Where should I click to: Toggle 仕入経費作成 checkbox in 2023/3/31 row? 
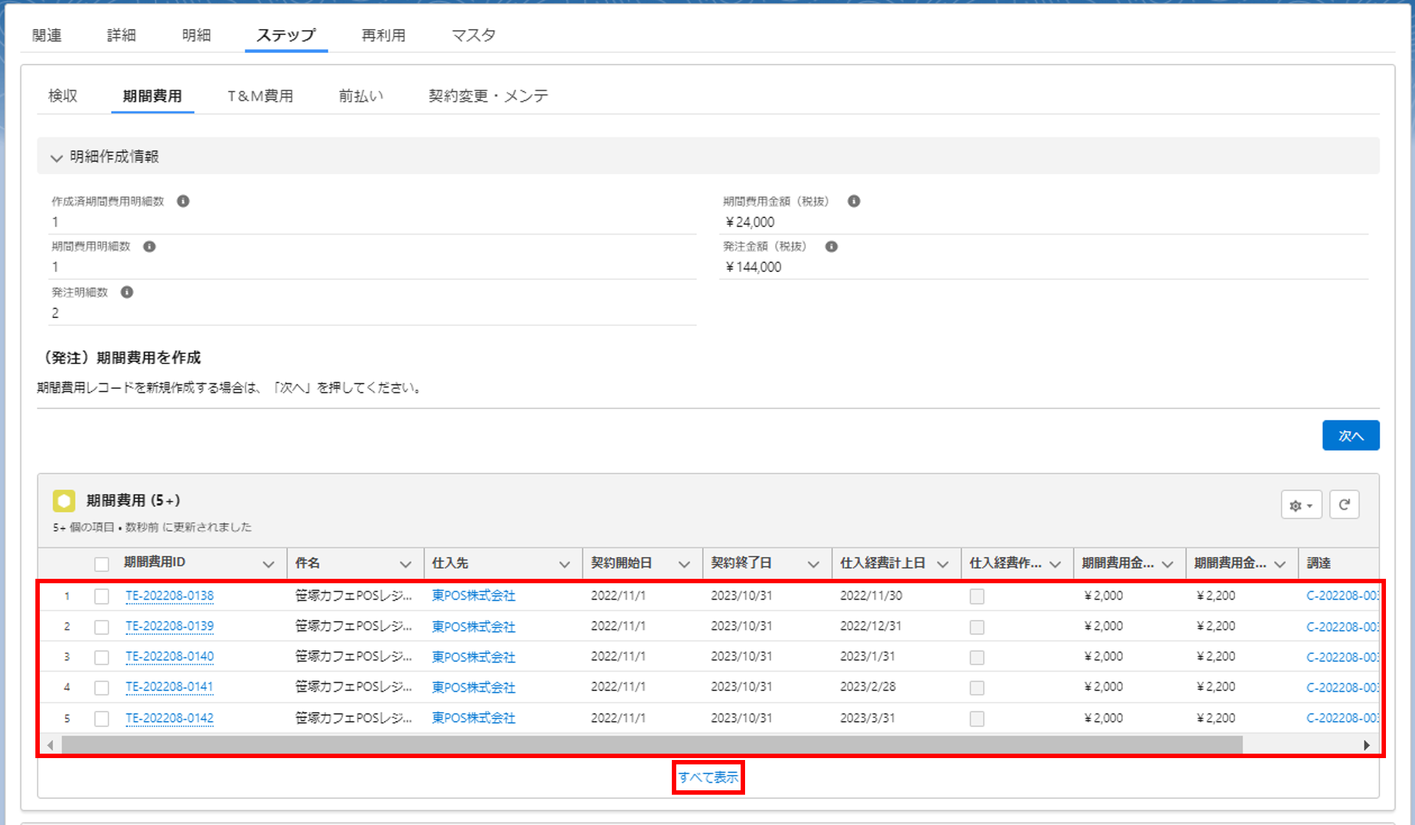[x=977, y=718]
